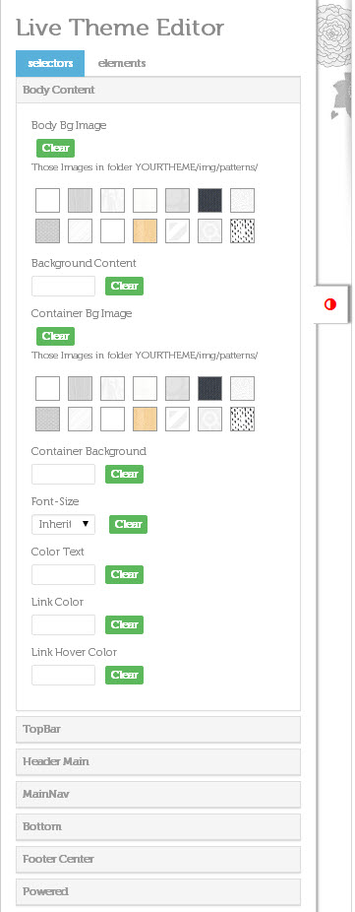Expand the TopBar section
The image size is (355, 912).
click(158, 730)
